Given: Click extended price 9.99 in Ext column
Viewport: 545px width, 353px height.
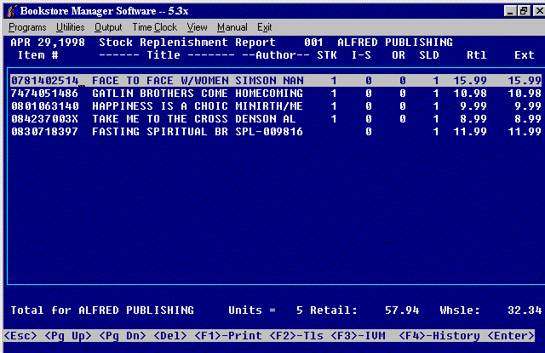Looking at the screenshot, I should (528, 106).
